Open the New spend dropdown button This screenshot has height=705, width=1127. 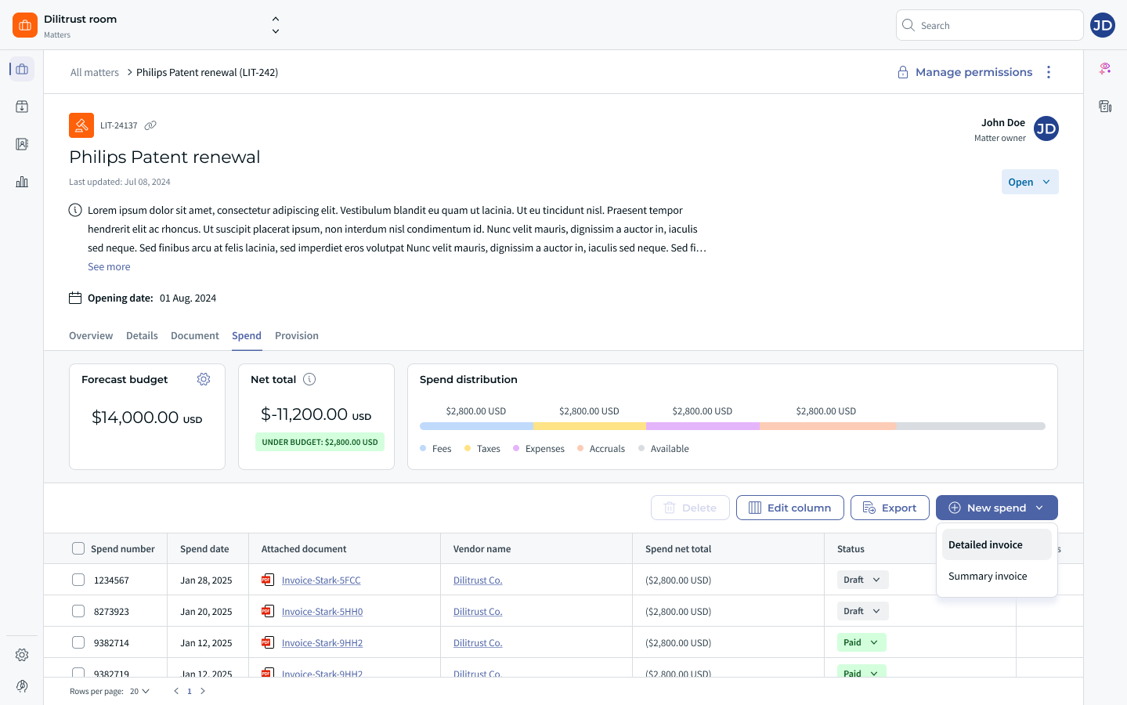pos(996,508)
